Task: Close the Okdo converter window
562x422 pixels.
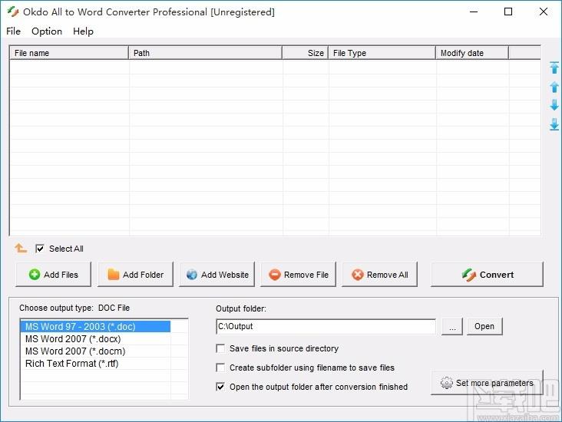Action: pyautogui.click(x=543, y=12)
